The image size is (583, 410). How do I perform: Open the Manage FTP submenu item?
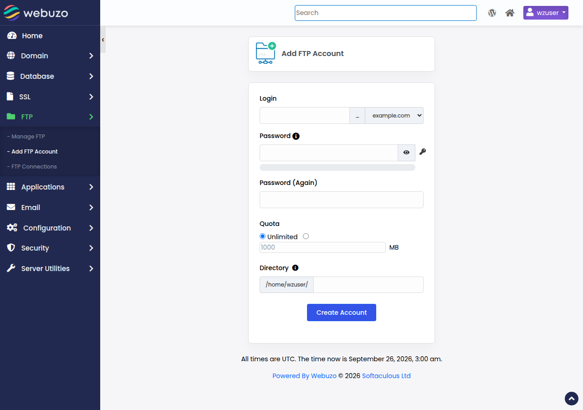coord(26,137)
